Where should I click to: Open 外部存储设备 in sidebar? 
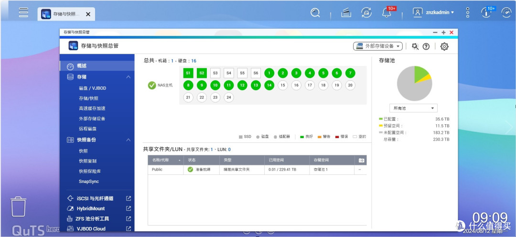(x=92, y=118)
